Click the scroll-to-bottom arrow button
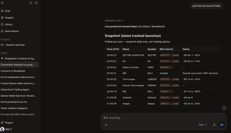This screenshot has width=231, height=133. (x=224, y=108)
